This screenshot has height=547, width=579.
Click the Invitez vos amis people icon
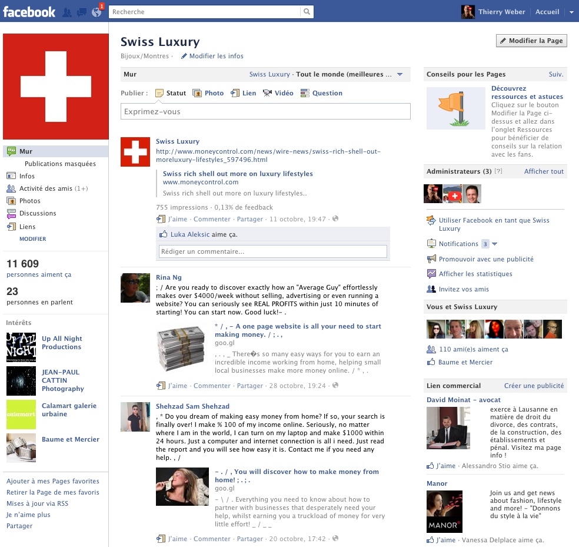click(431, 289)
